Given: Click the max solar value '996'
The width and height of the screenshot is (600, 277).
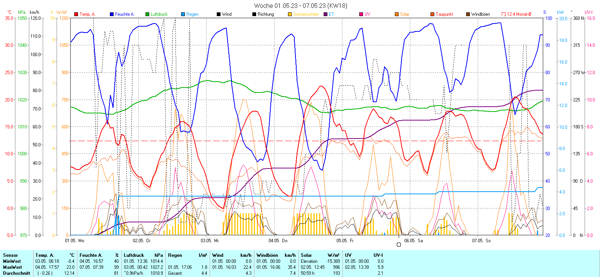Looking at the screenshot, I should pos(336,267).
